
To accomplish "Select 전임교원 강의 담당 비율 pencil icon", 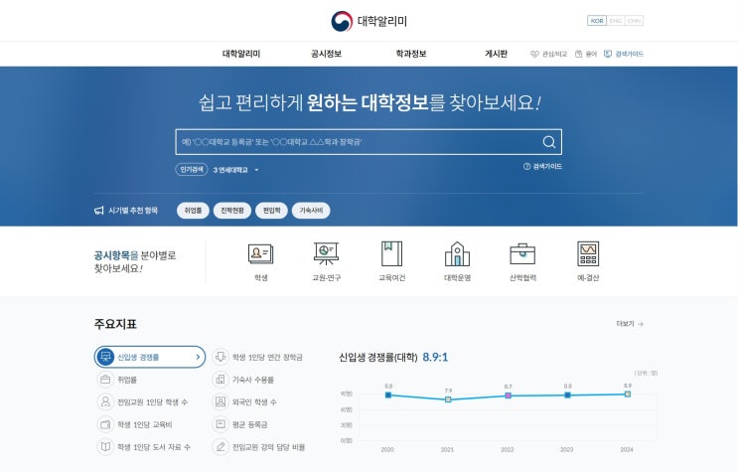I will point(221,446).
